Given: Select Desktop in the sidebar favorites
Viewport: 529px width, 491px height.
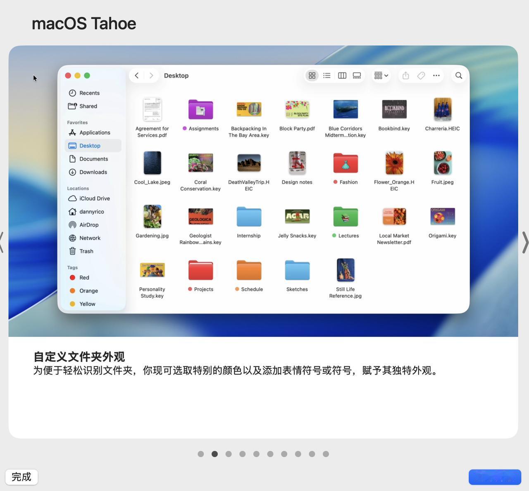Looking at the screenshot, I should point(93,146).
